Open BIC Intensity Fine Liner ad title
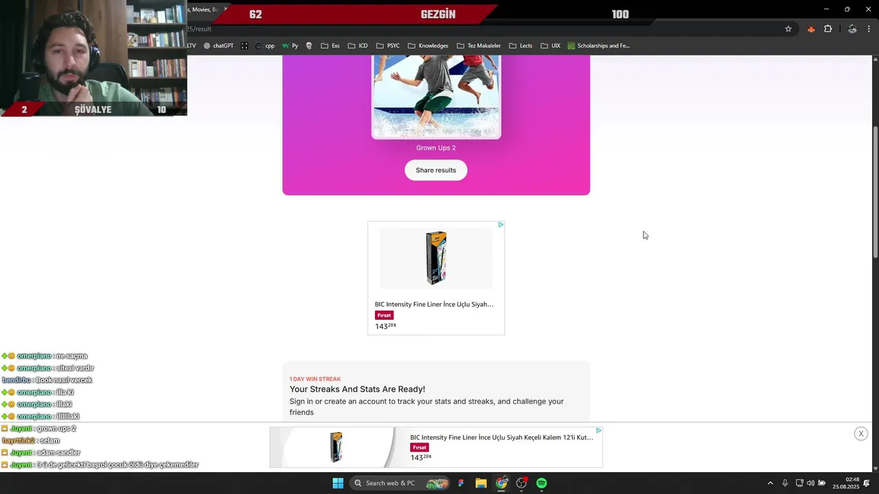 (x=434, y=304)
